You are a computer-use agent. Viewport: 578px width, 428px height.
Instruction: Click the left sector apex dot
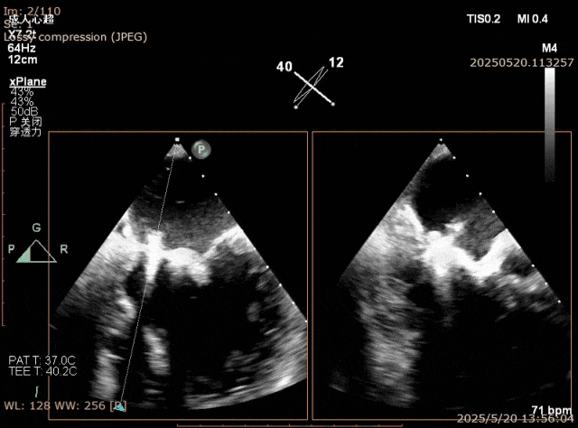click(177, 140)
